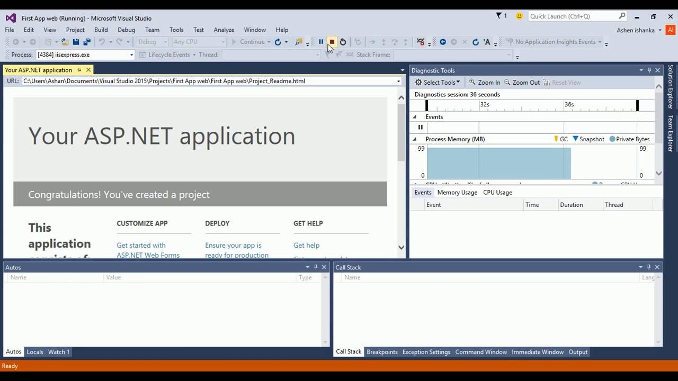Viewport: 678px width, 381px height.
Task: Open the Output tab
Action: (x=578, y=352)
